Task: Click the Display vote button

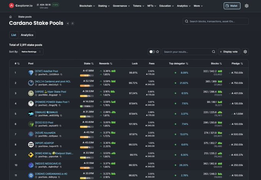Action: (x=229, y=52)
